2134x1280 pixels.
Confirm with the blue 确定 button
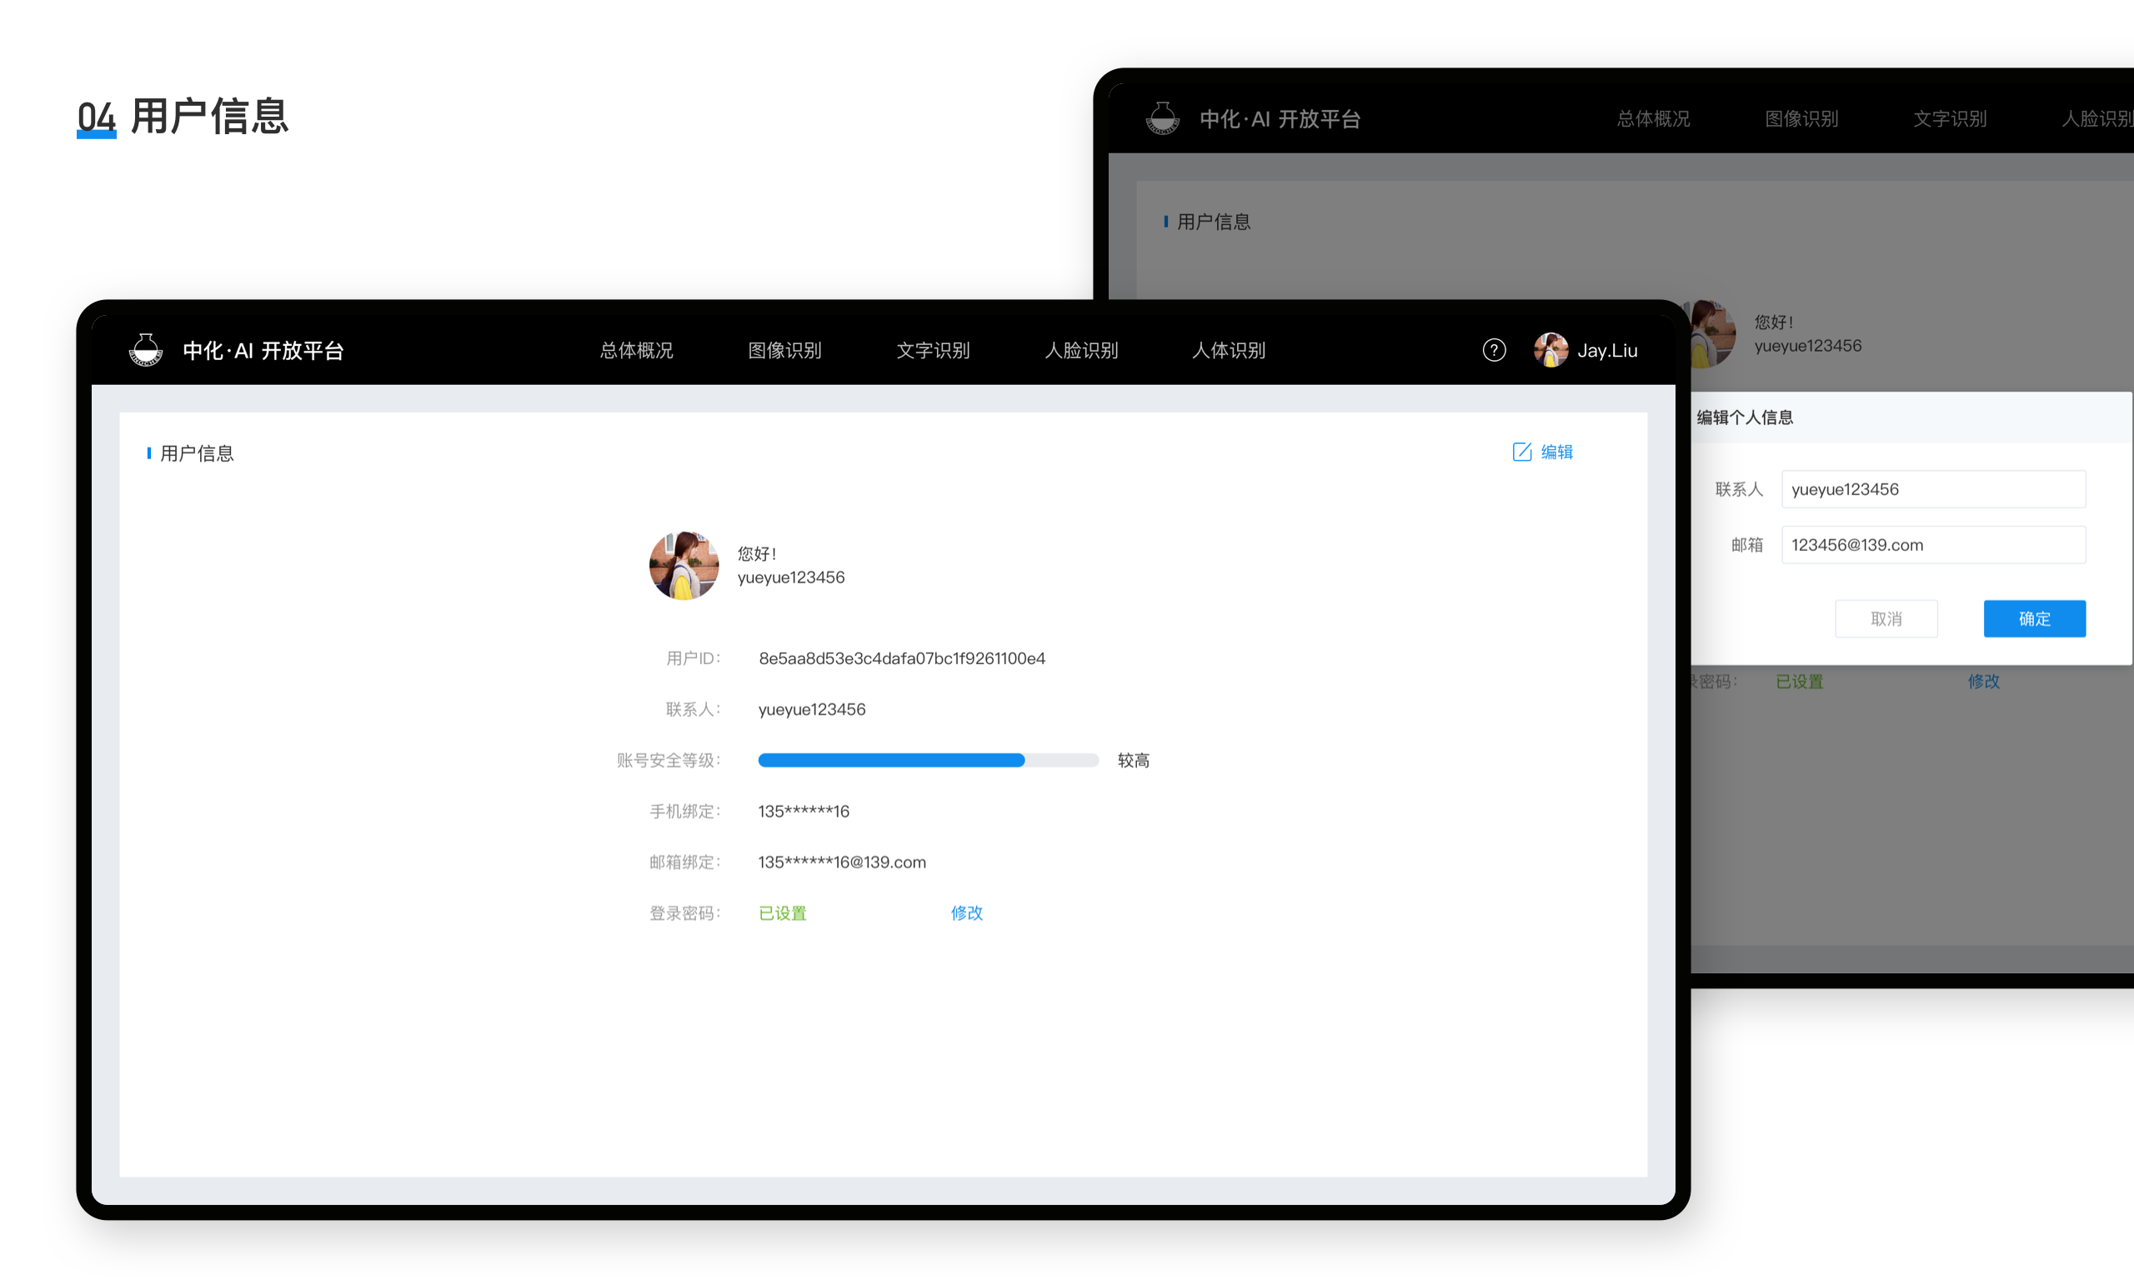click(2034, 618)
